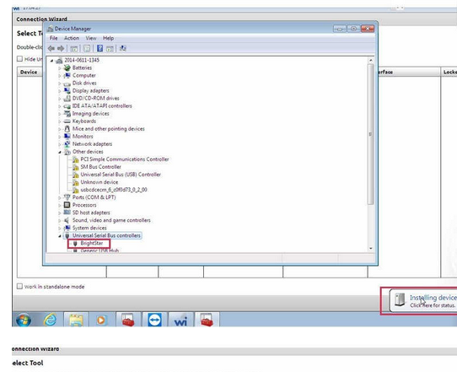The height and width of the screenshot is (372, 457).
Task: Select the Sound, video and game controllers icon
Action: coord(67,220)
